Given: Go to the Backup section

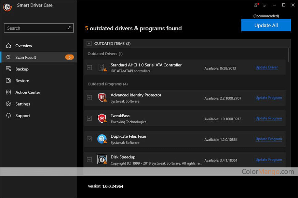Looking at the screenshot, I should [39, 69].
